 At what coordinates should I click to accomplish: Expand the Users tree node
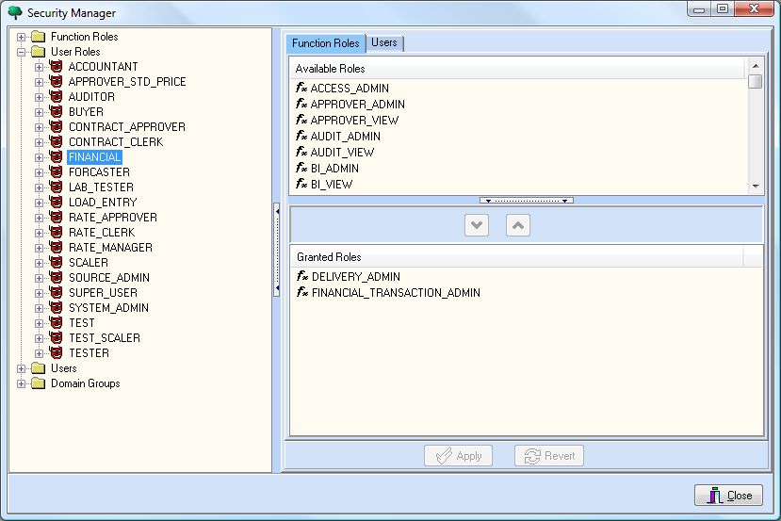pos(21,368)
